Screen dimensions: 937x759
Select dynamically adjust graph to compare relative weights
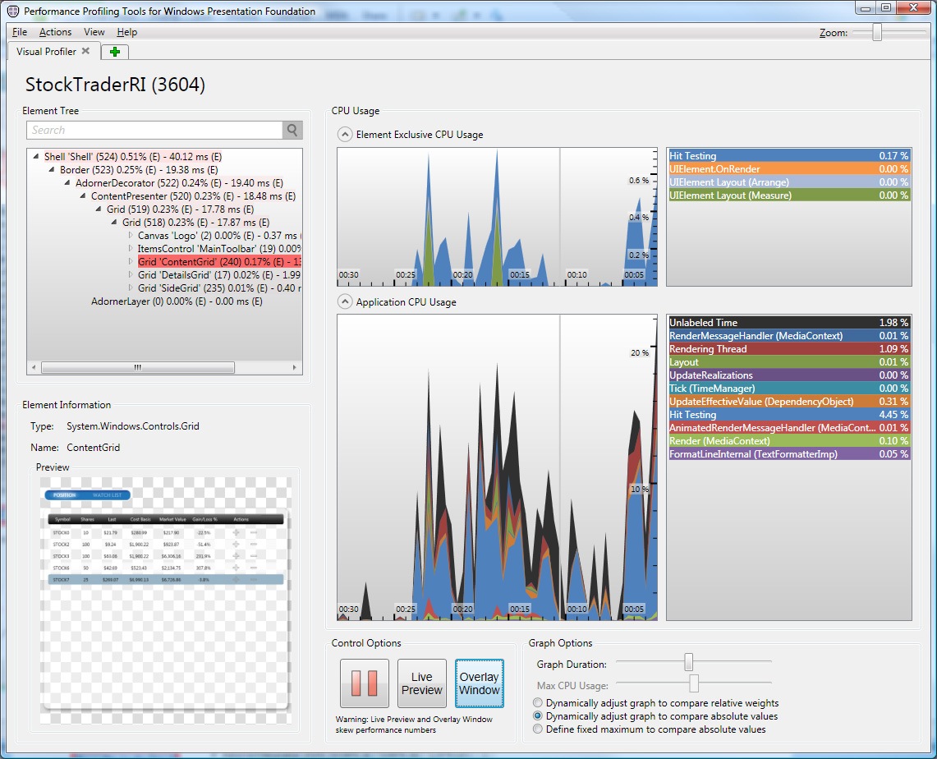click(x=538, y=703)
